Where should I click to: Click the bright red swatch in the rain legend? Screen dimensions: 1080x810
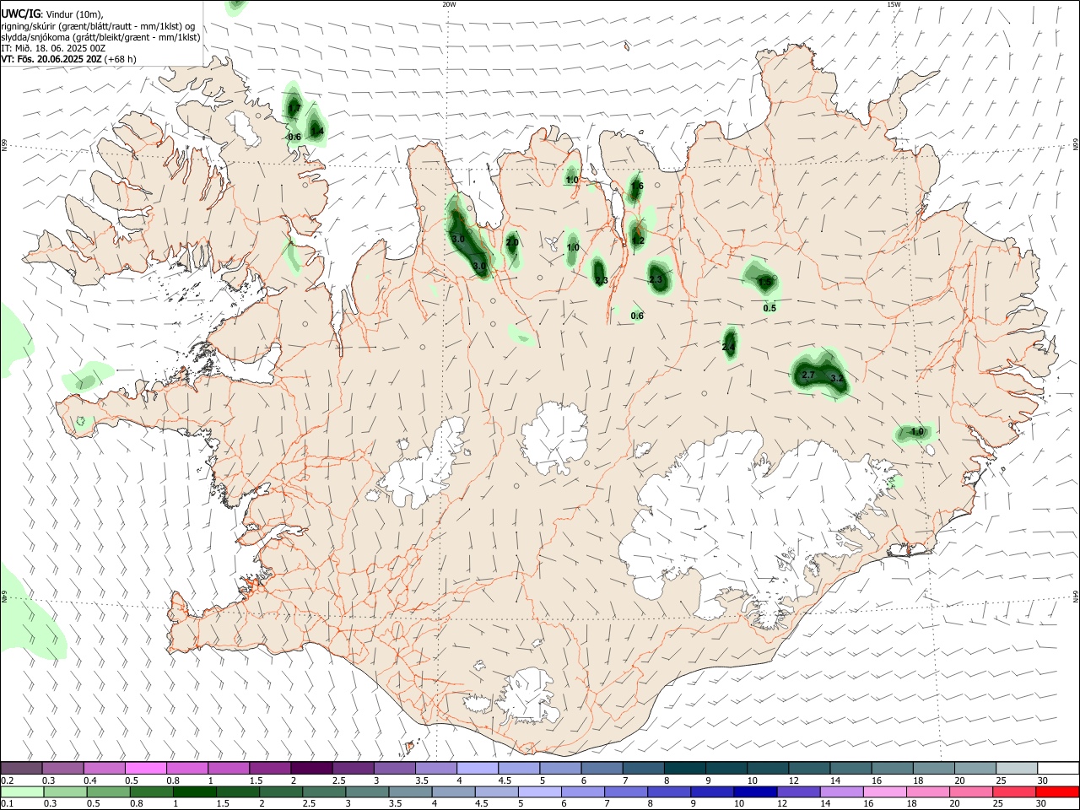[1057, 791]
